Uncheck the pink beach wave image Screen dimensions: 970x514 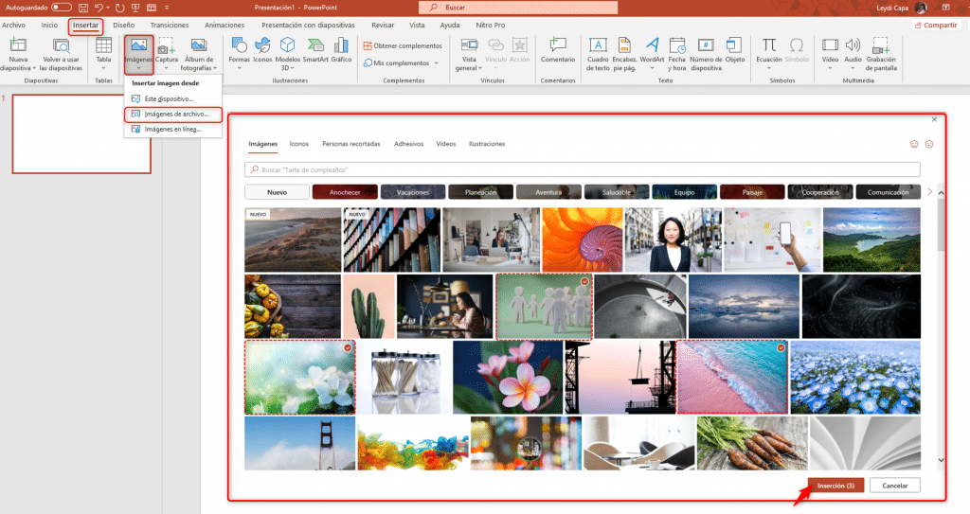tap(732, 377)
